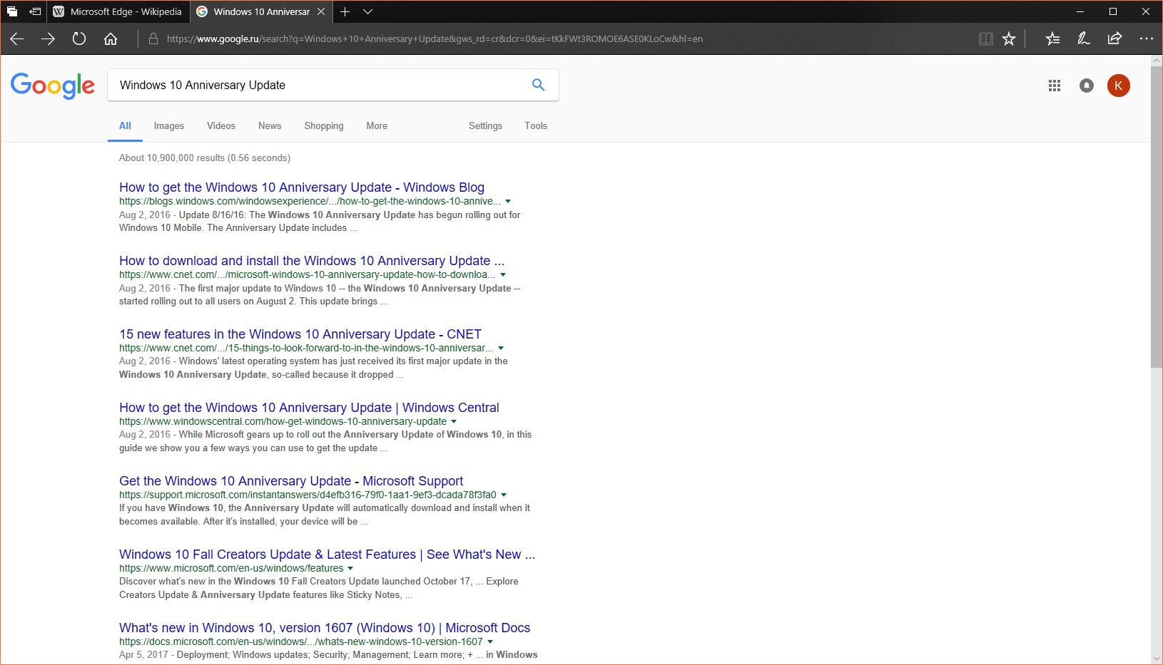Click the support.microsoft.com green URL text
Image resolution: width=1163 pixels, height=665 pixels.
pyautogui.click(x=308, y=495)
